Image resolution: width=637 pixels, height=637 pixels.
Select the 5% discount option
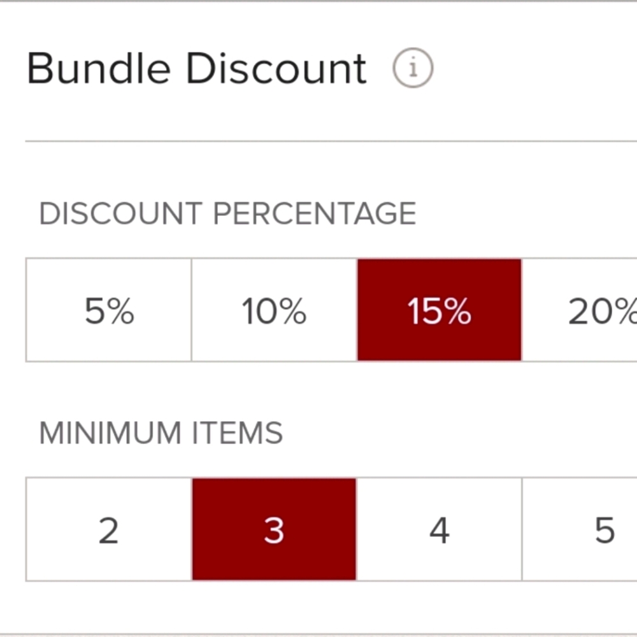tap(108, 310)
